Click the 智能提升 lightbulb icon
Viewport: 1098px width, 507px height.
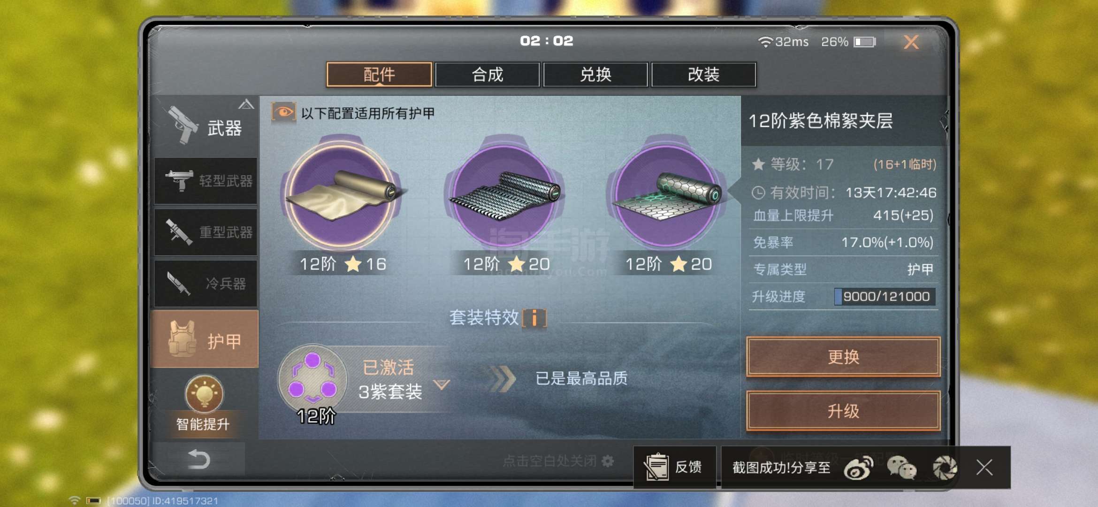click(x=204, y=393)
